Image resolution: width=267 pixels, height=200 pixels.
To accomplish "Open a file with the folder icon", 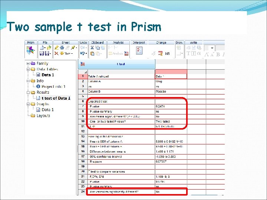I will 49,48.
